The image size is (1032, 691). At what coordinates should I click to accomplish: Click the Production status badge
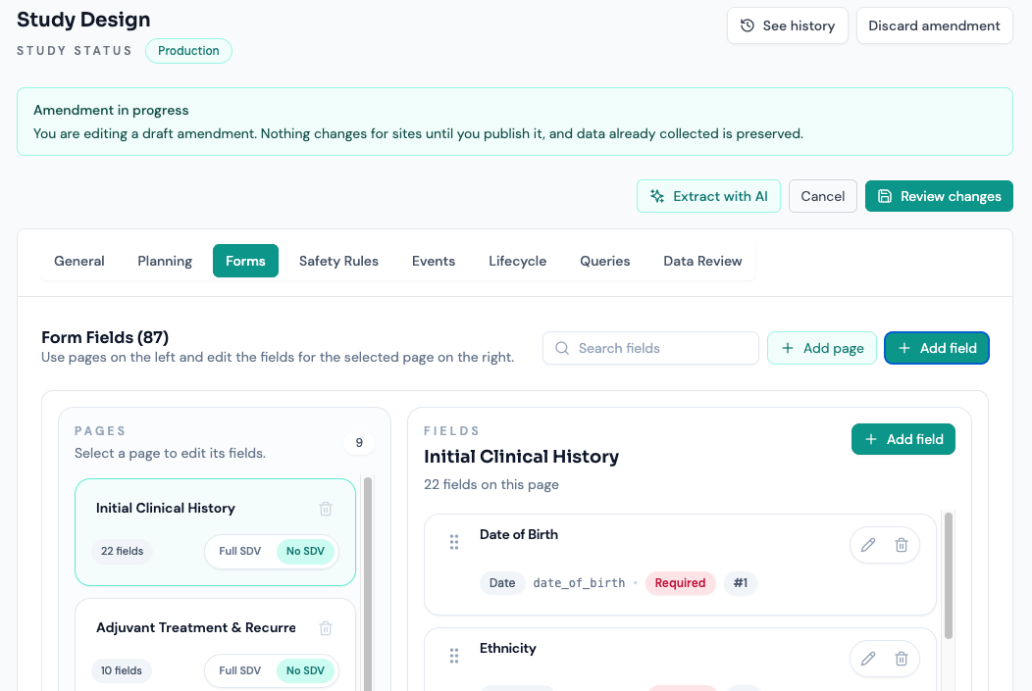coord(188,51)
